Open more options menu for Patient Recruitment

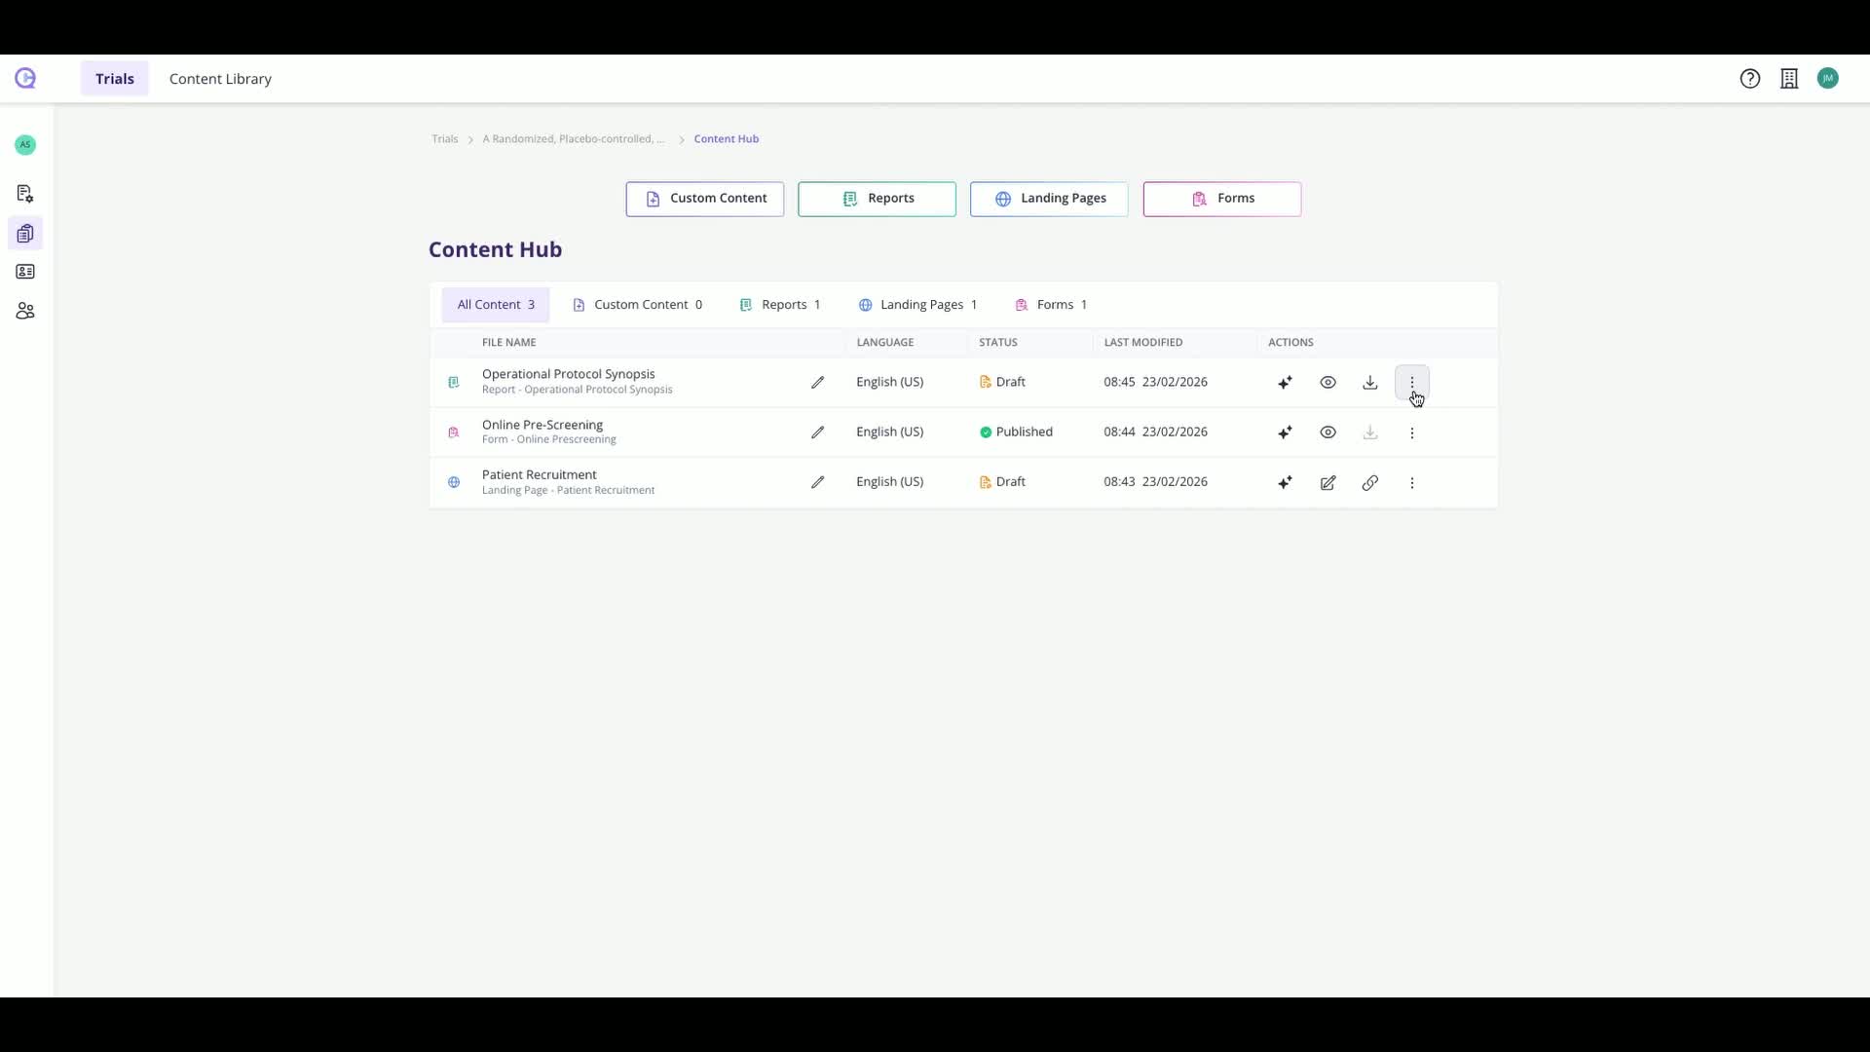(x=1411, y=483)
